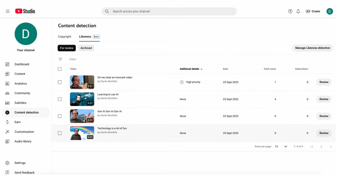Viewport: 337px width, 176px height.
Task: Review the 'Oh my what an innocent video' row
Action: 324,82
